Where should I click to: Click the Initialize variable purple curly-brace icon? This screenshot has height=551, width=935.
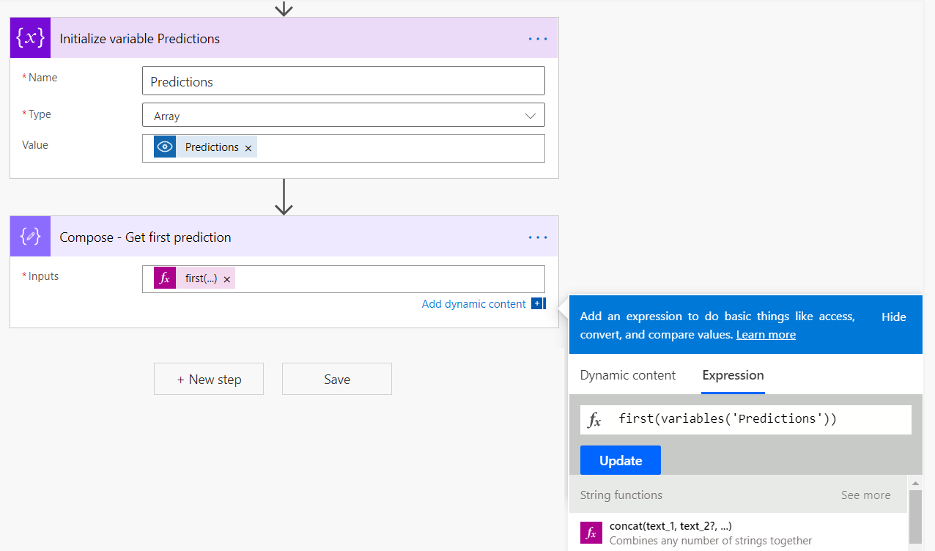coord(30,38)
